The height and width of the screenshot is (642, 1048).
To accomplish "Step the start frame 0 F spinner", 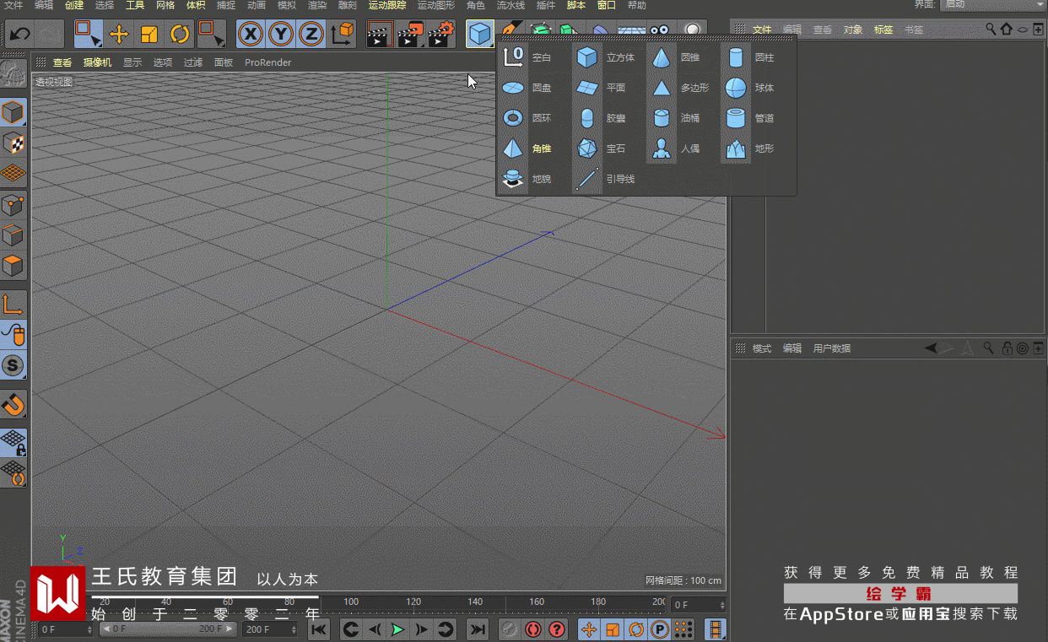I will [88, 629].
